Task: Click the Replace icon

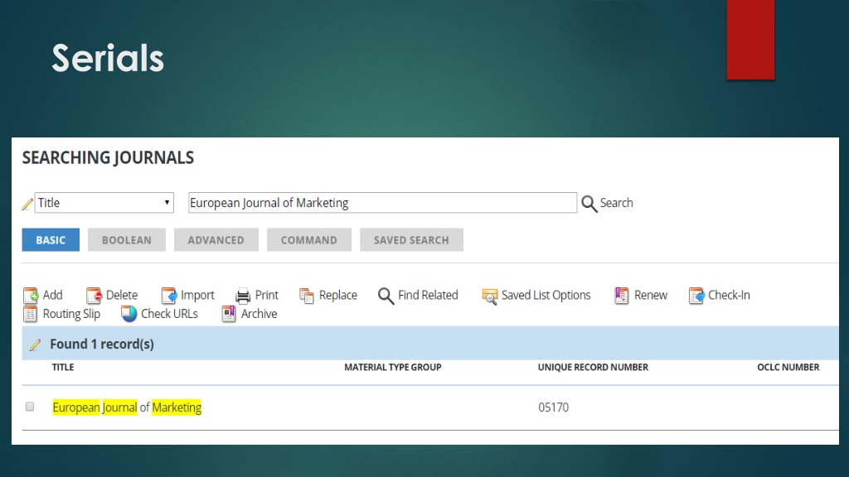Action: coord(307,296)
